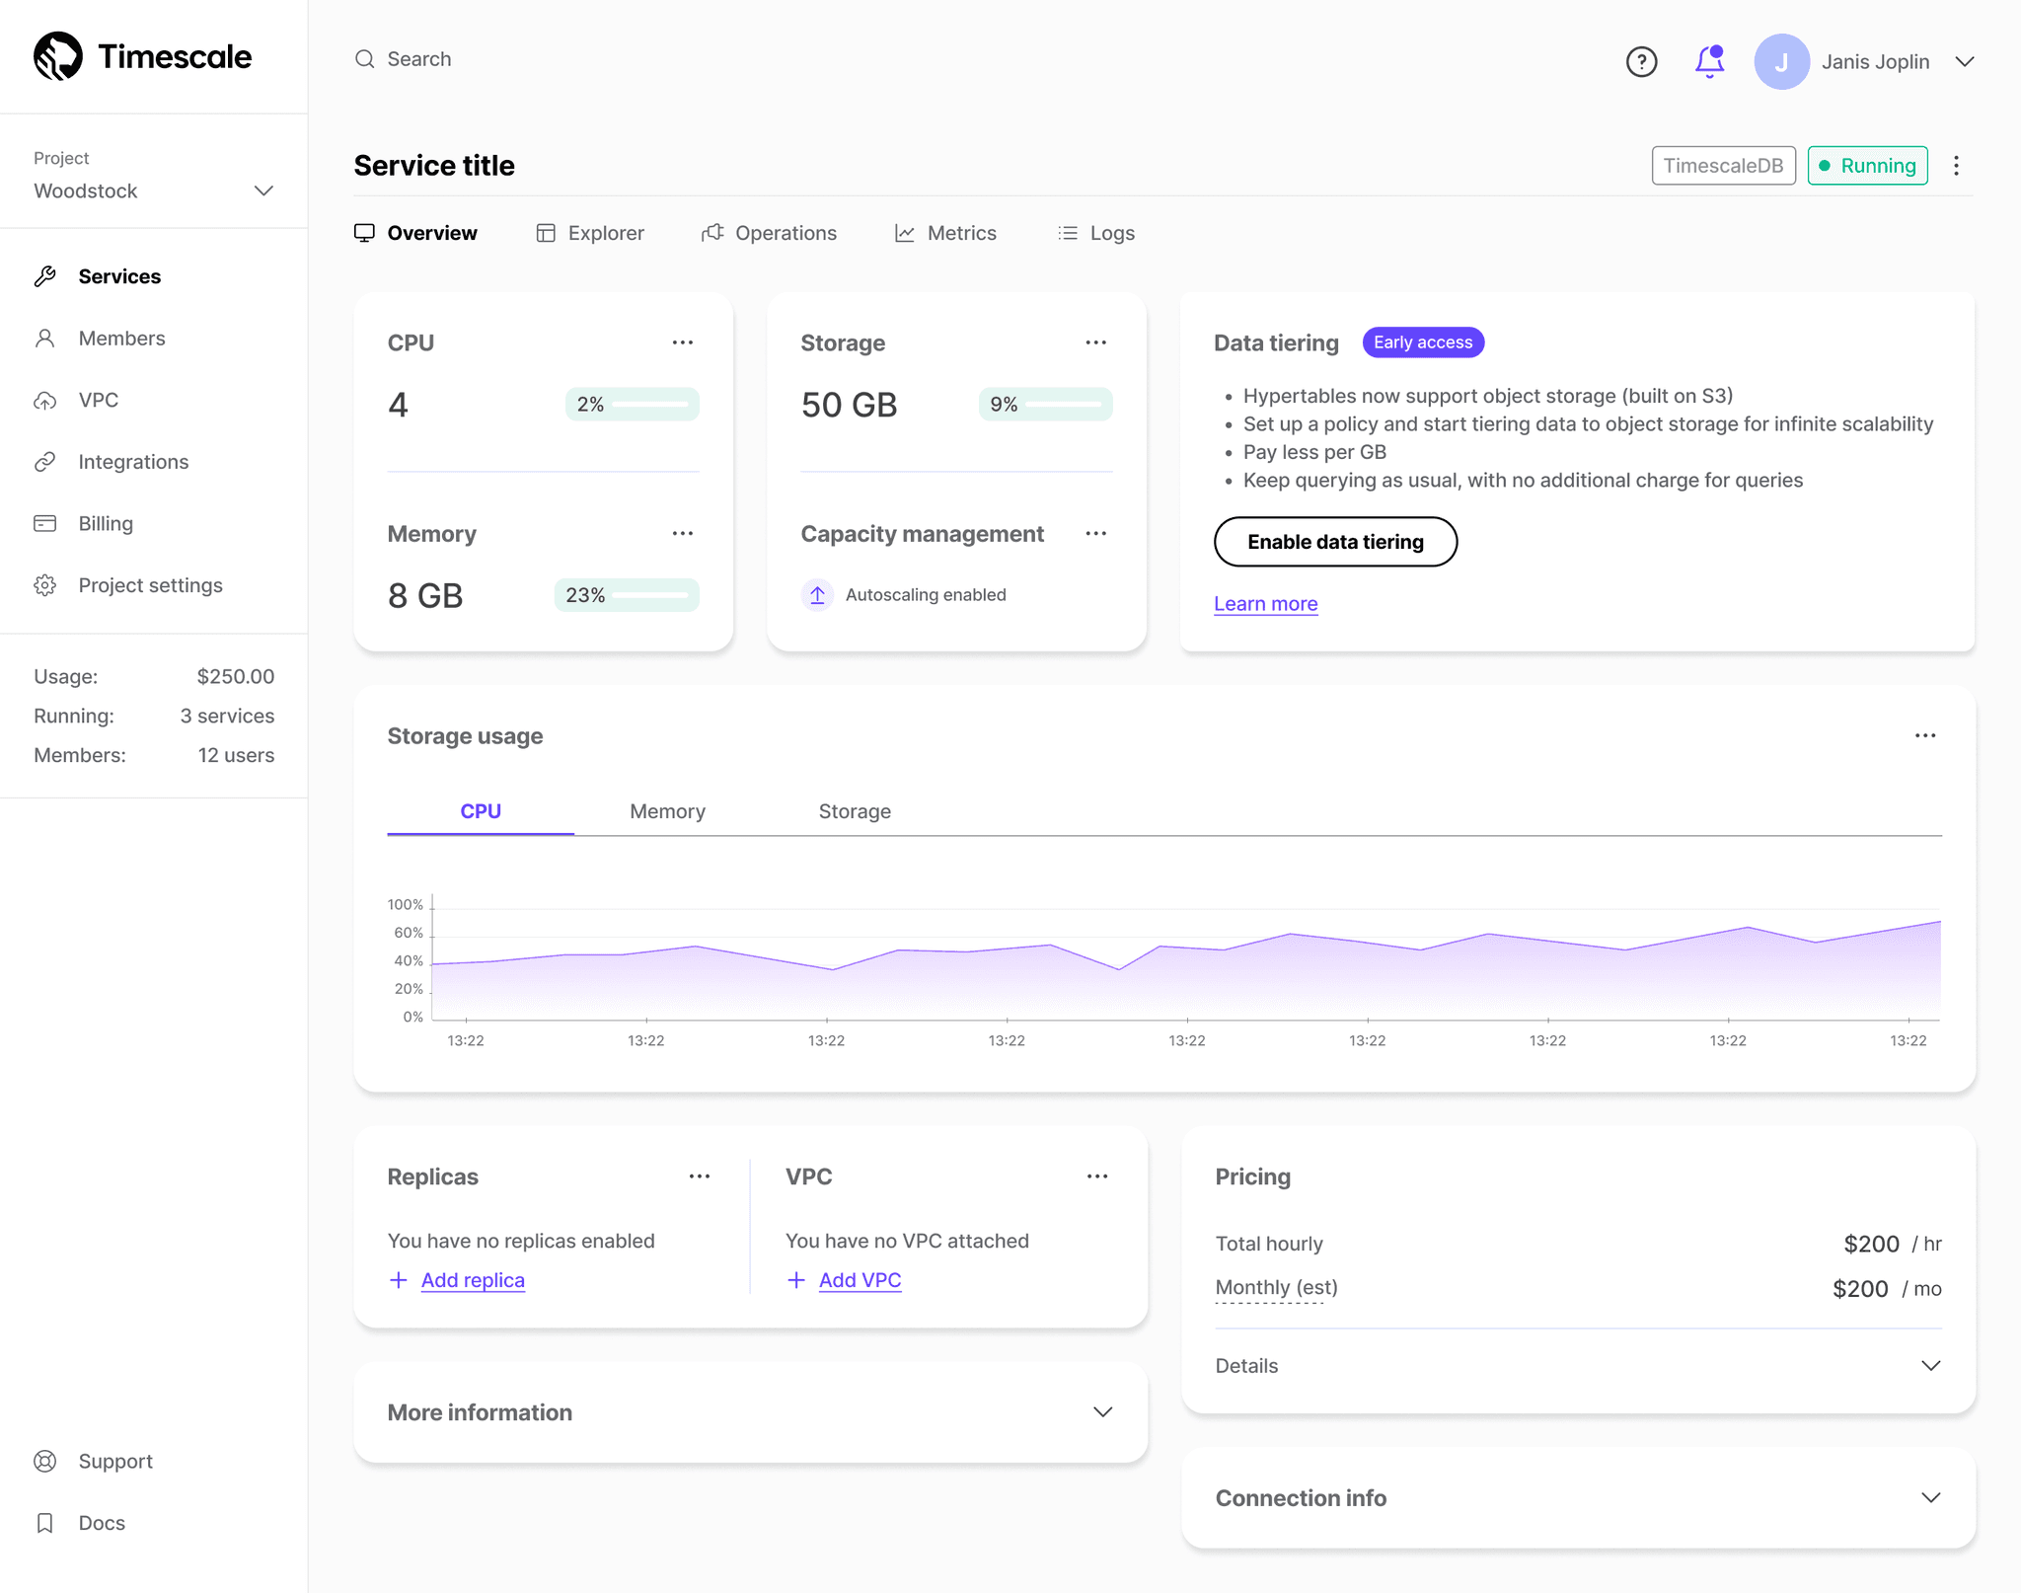Click the Services sidebar icon
The image size is (2021, 1593).
46,275
